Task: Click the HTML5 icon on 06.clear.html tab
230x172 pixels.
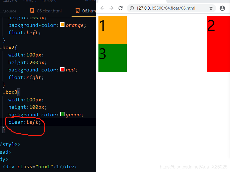Action: click(32, 11)
